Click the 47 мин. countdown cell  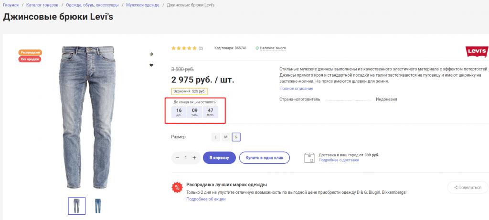click(x=211, y=112)
